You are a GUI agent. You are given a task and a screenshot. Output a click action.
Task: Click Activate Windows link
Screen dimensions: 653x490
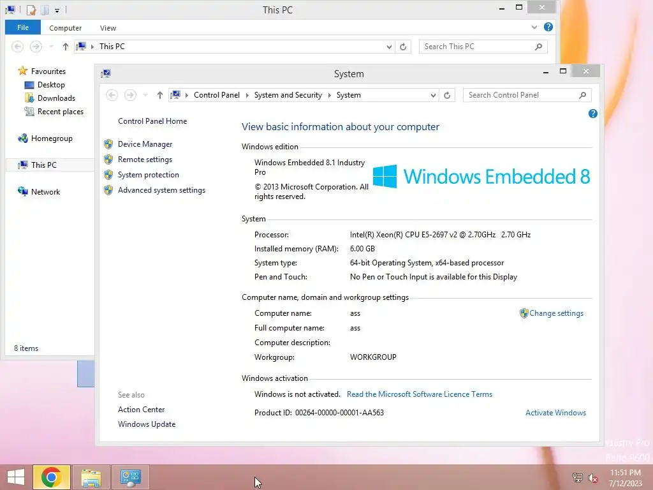coord(555,413)
